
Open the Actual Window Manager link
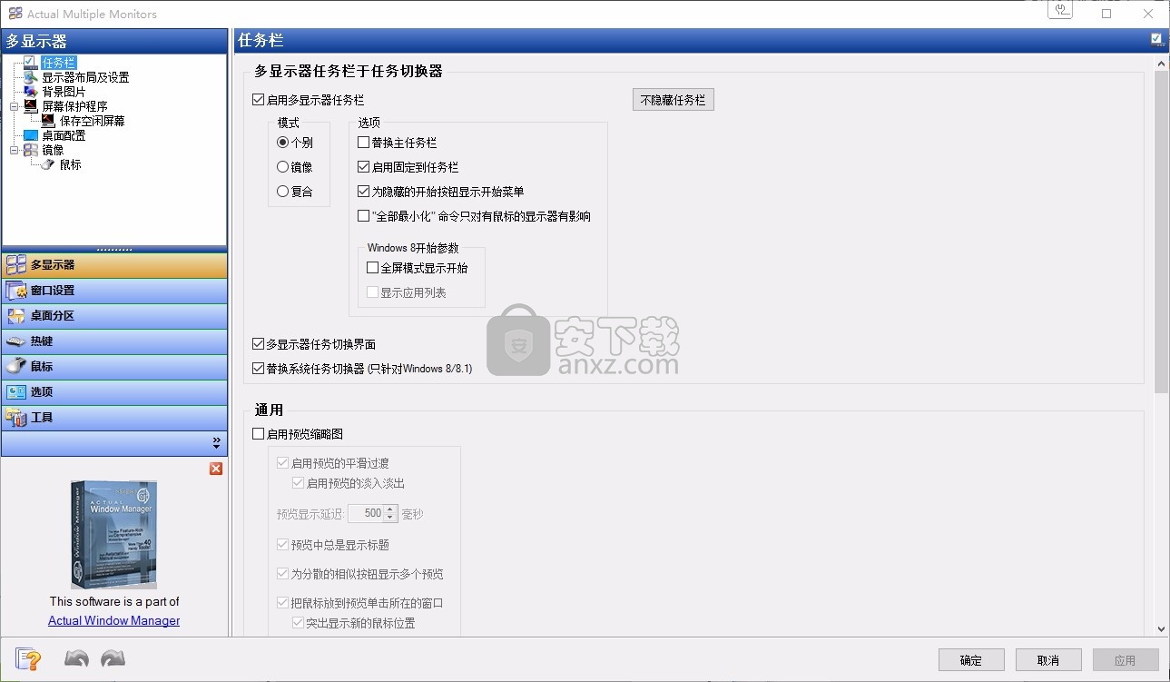(113, 621)
